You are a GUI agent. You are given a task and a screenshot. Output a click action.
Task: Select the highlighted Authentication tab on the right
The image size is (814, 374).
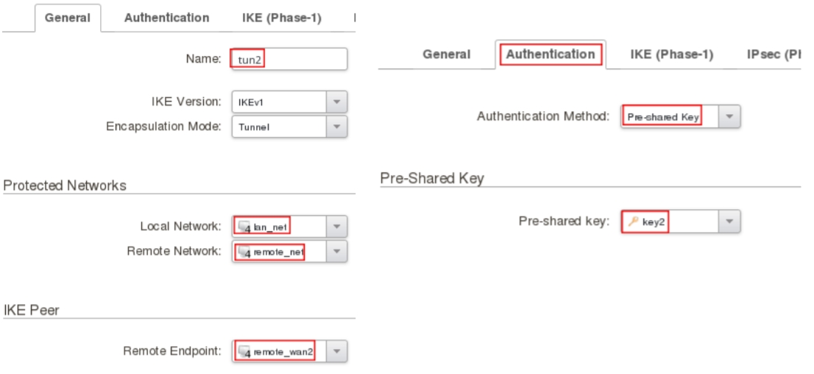click(x=551, y=54)
